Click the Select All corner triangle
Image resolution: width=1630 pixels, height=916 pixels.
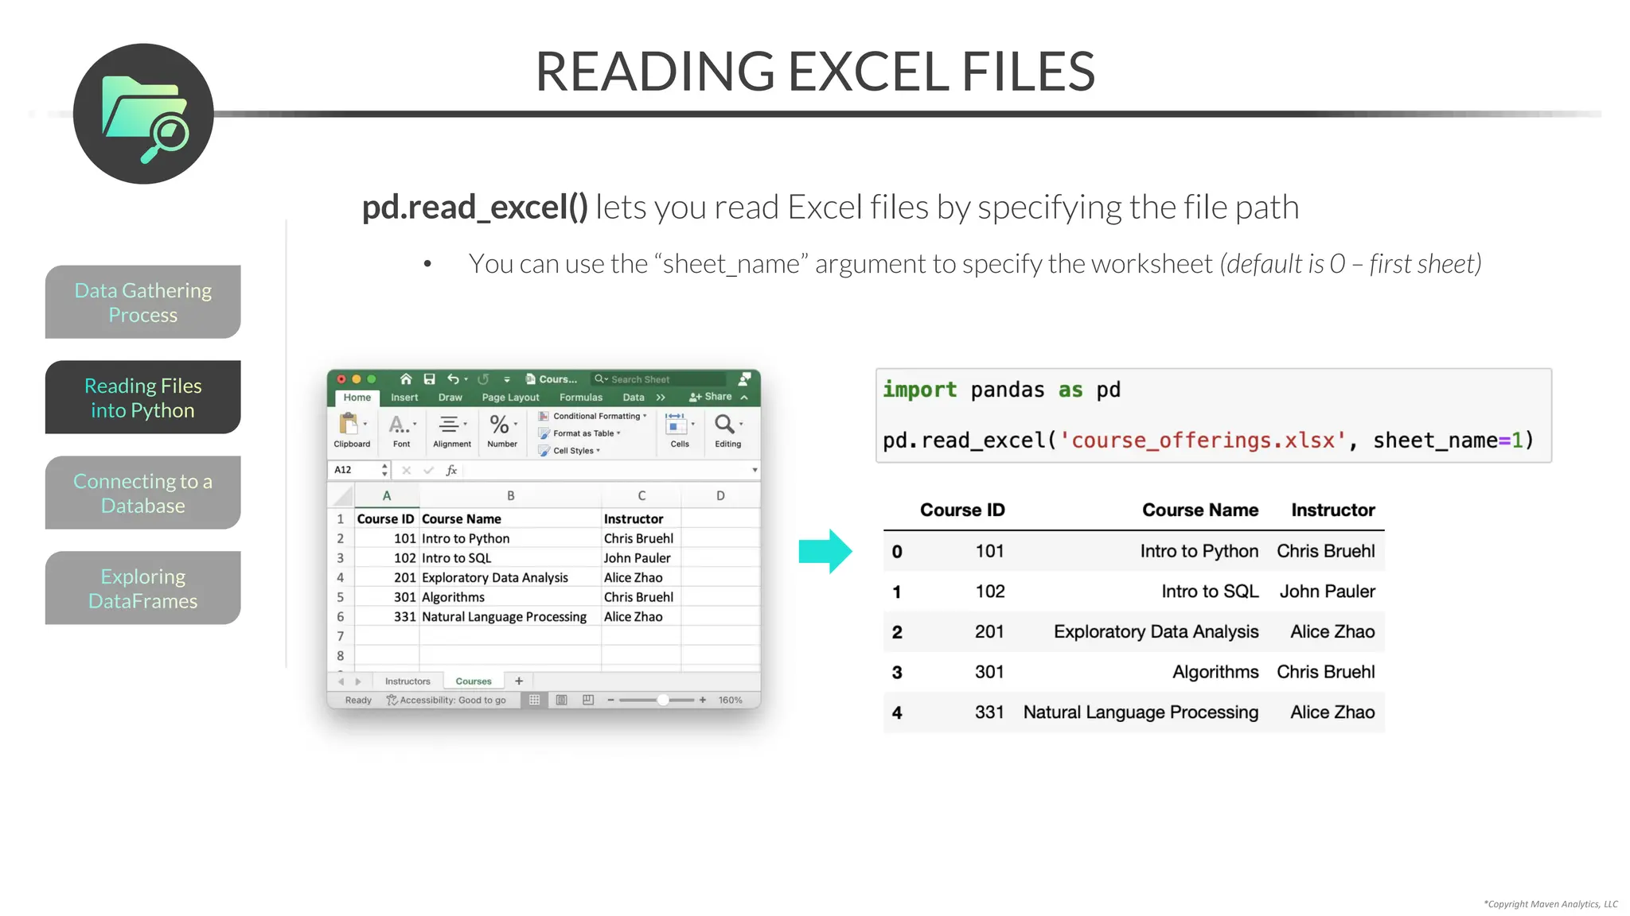(342, 496)
